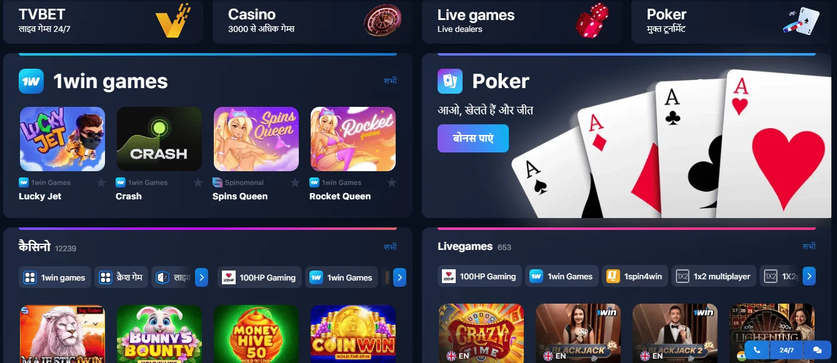Click the red dice Live games icon
This screenshot has height=363, width=837.
pyautogui.click(x=591, y=20)
